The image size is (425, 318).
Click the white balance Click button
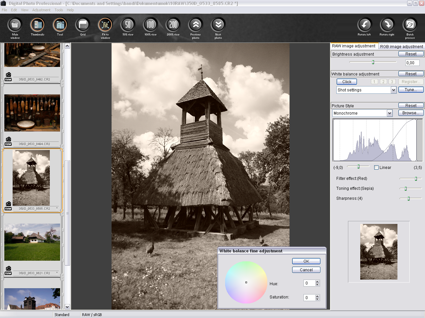pos(347,82)
